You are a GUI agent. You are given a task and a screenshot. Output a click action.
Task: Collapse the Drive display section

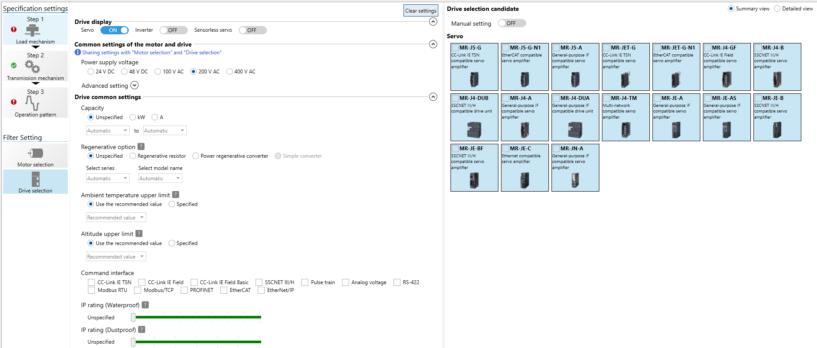click(433, 22)
